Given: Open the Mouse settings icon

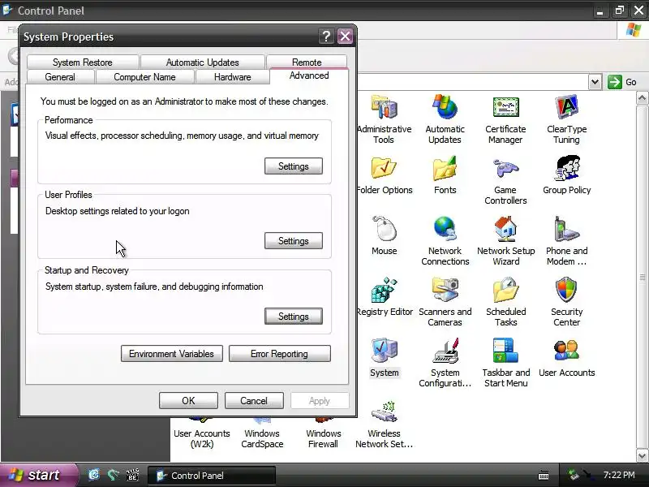Looking at the screenshot, I should coord(384,229).
